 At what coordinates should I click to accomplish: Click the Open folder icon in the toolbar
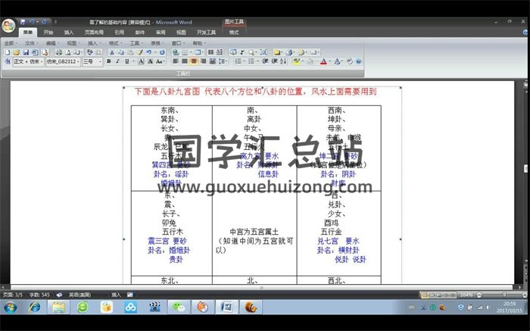[16, 52]
